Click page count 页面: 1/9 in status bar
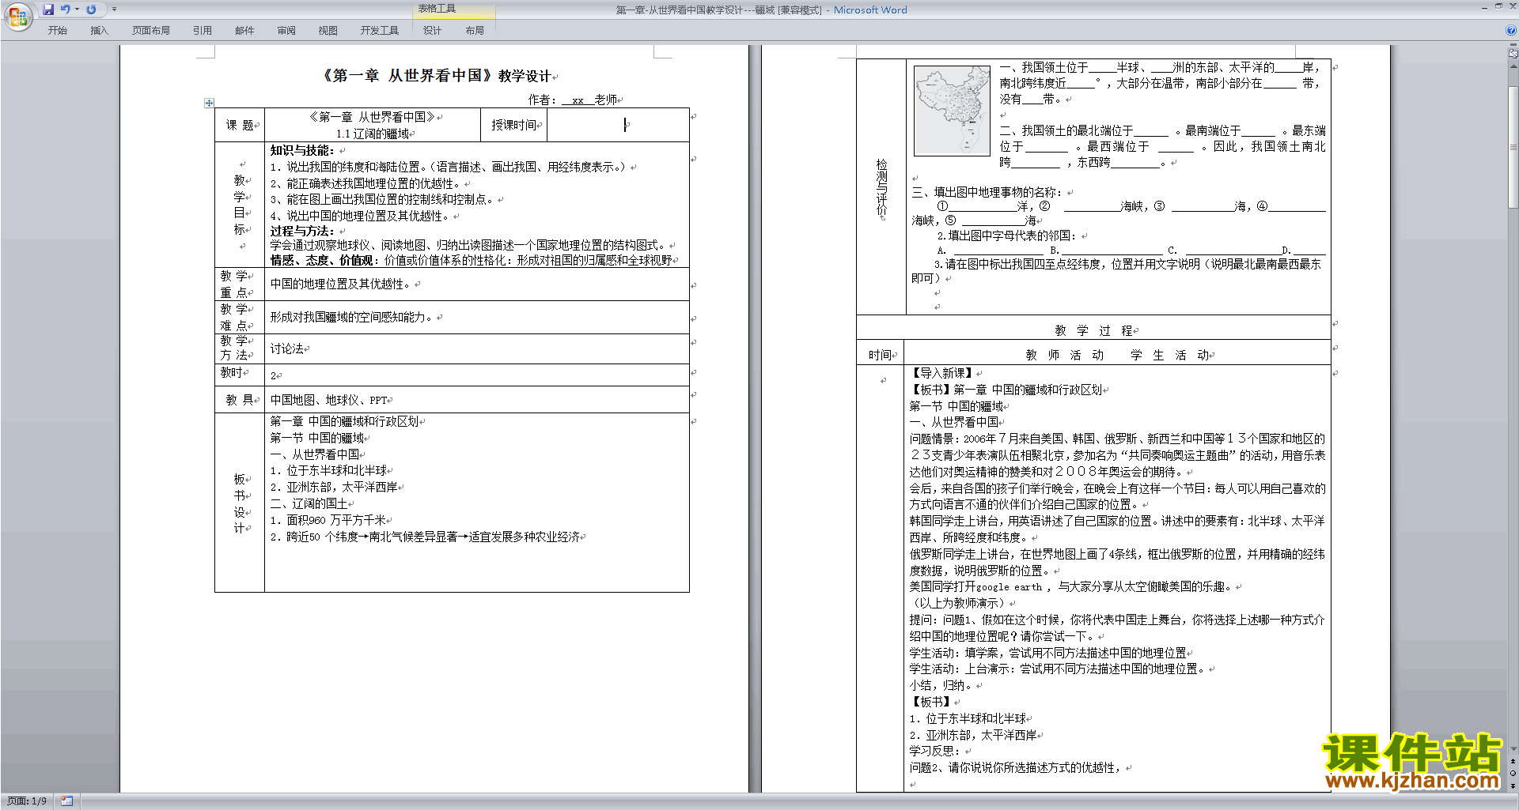 [27, 801]
